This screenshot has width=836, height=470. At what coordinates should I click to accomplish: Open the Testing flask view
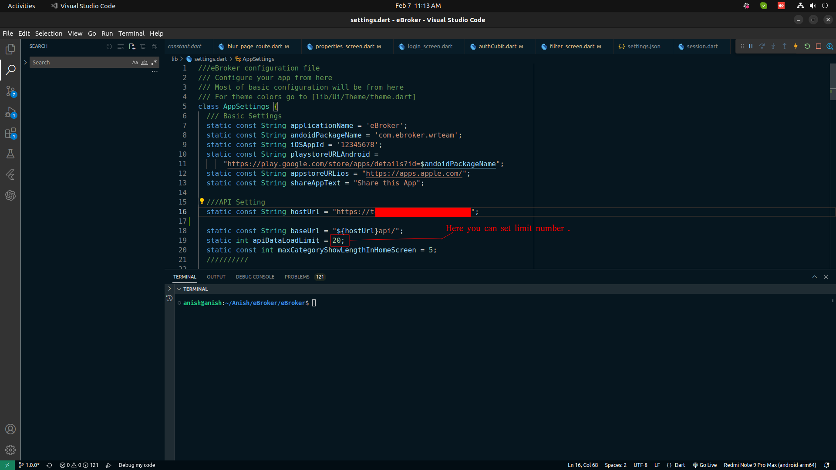click(10, 154)
